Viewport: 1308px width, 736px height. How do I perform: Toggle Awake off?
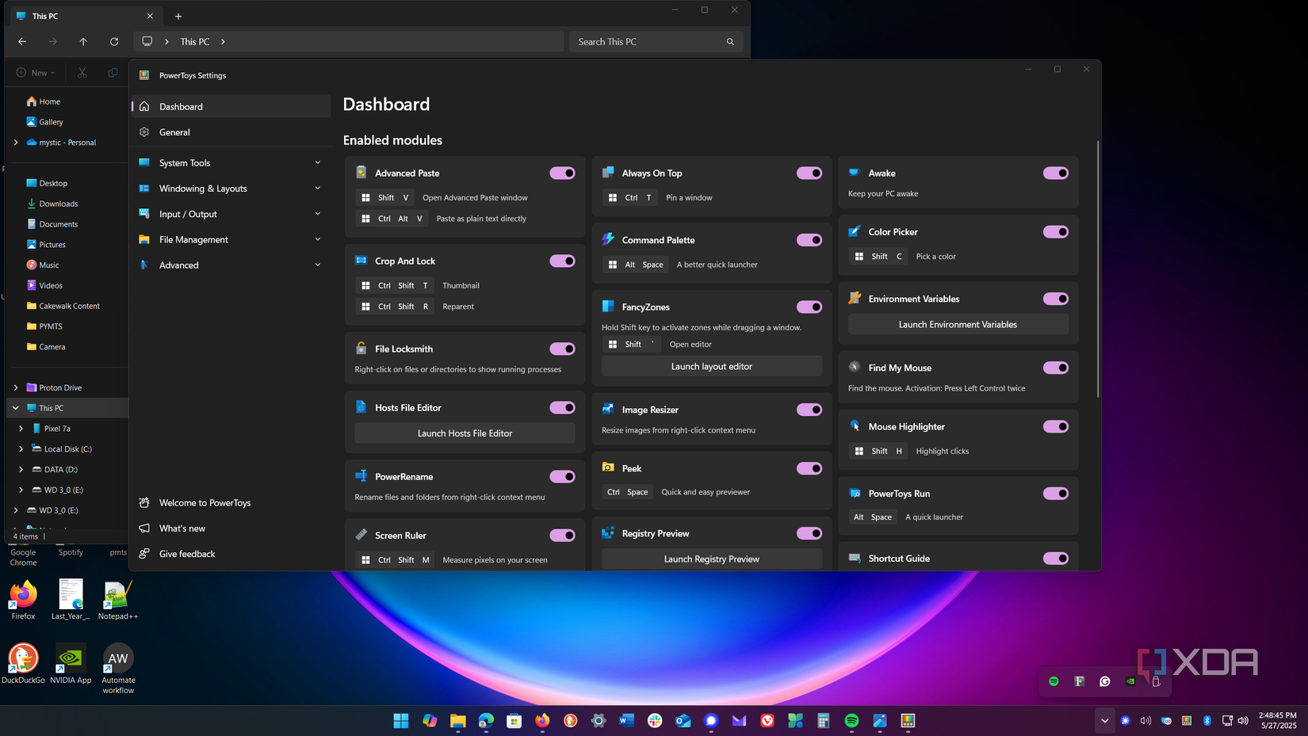(x=1056, y=173)
